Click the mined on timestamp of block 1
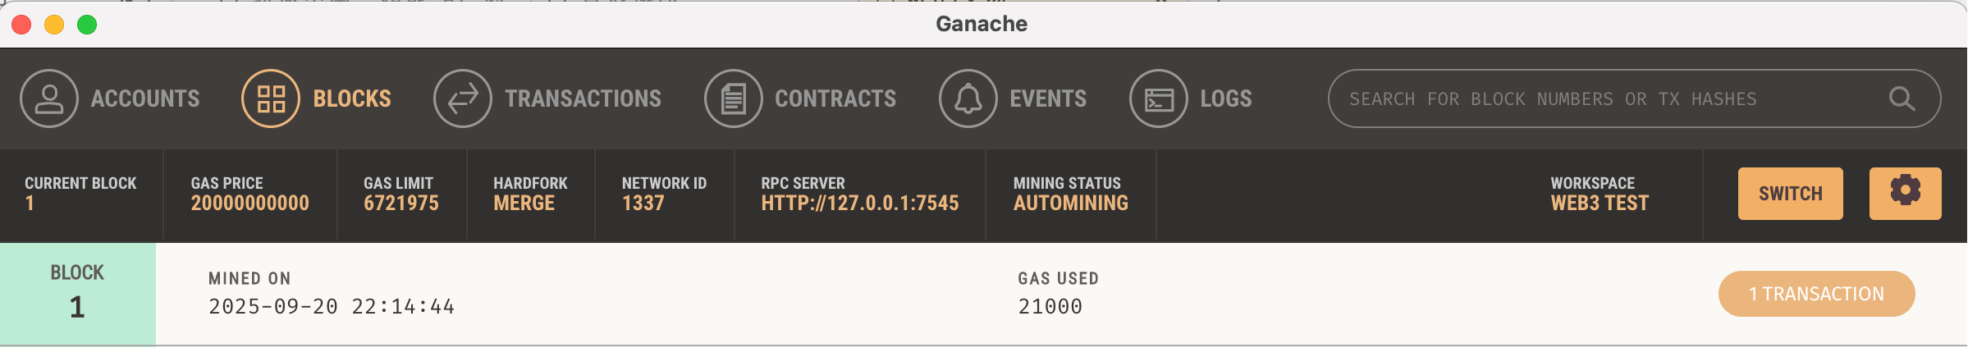Image resolution: width=1968 pixels, height=348 pixels. tap(332, 307)
